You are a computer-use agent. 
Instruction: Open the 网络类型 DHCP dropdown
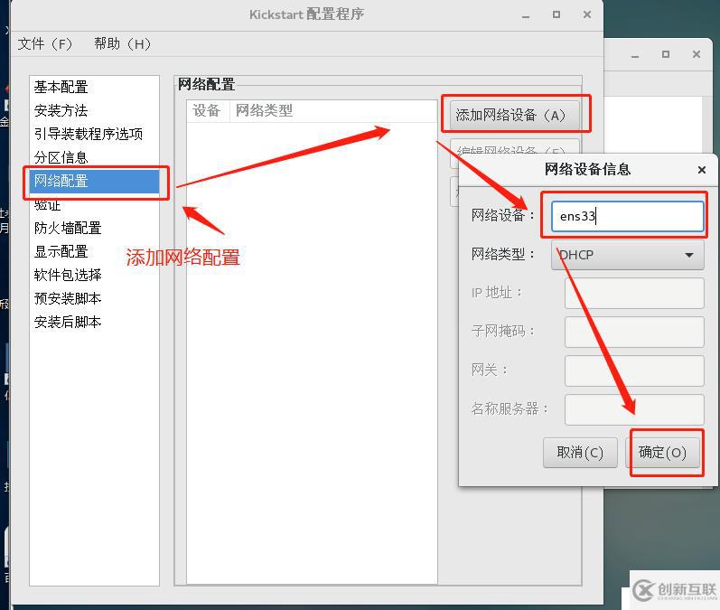627,255
